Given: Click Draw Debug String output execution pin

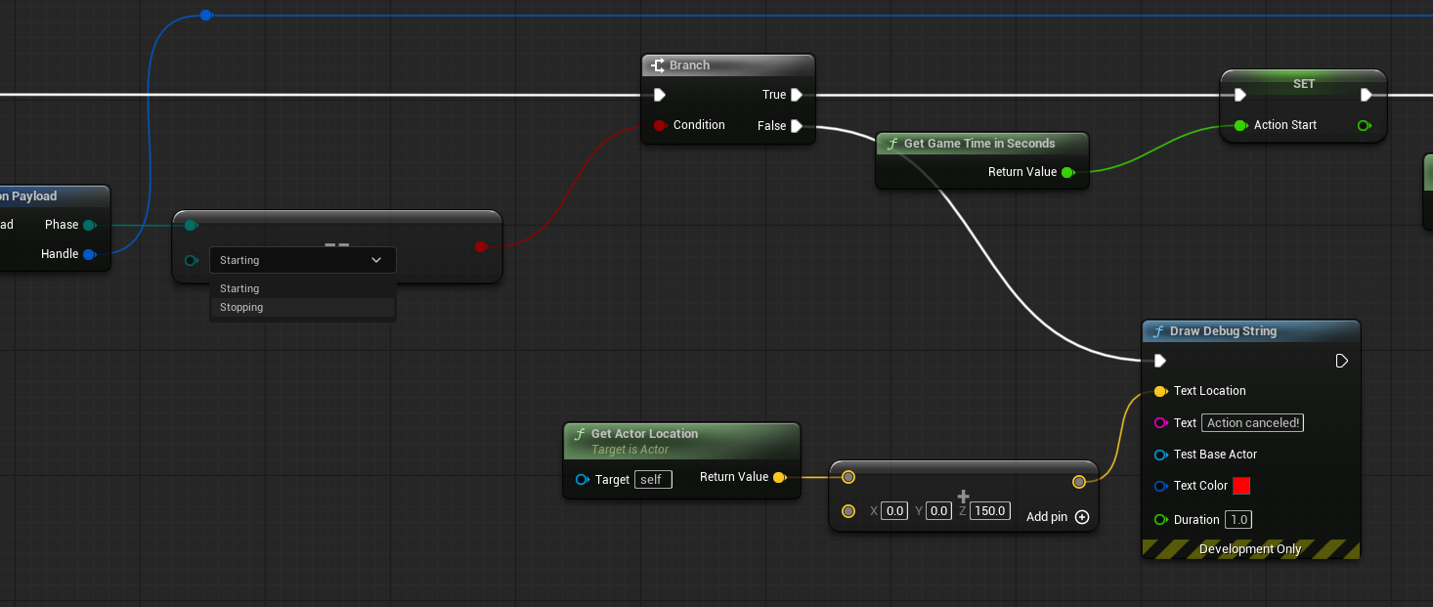Looking at the screenshot, I should pyautogui.click(x=1342, y=361).
